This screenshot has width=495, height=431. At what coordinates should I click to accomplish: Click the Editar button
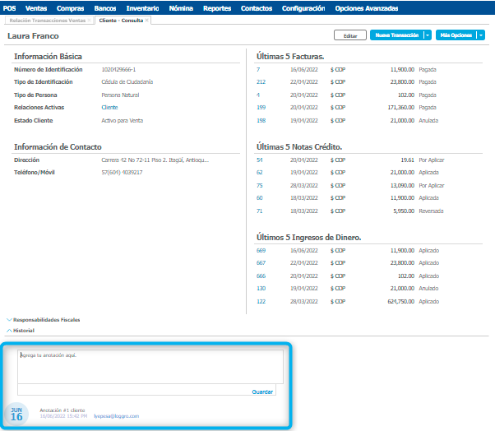pos(349,35)
